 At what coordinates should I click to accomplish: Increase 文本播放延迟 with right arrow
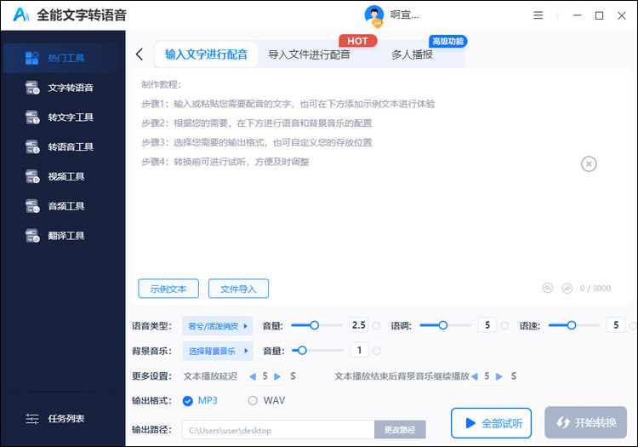coord(280,375)
